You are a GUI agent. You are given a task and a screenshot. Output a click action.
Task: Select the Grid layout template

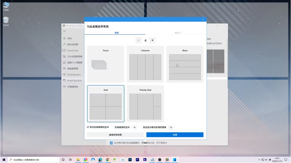point(106,104)
